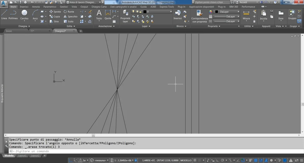This screenshot has height=163, width=304.
Task: Select the Cerchio circle tool
Action: click(24, 15)
